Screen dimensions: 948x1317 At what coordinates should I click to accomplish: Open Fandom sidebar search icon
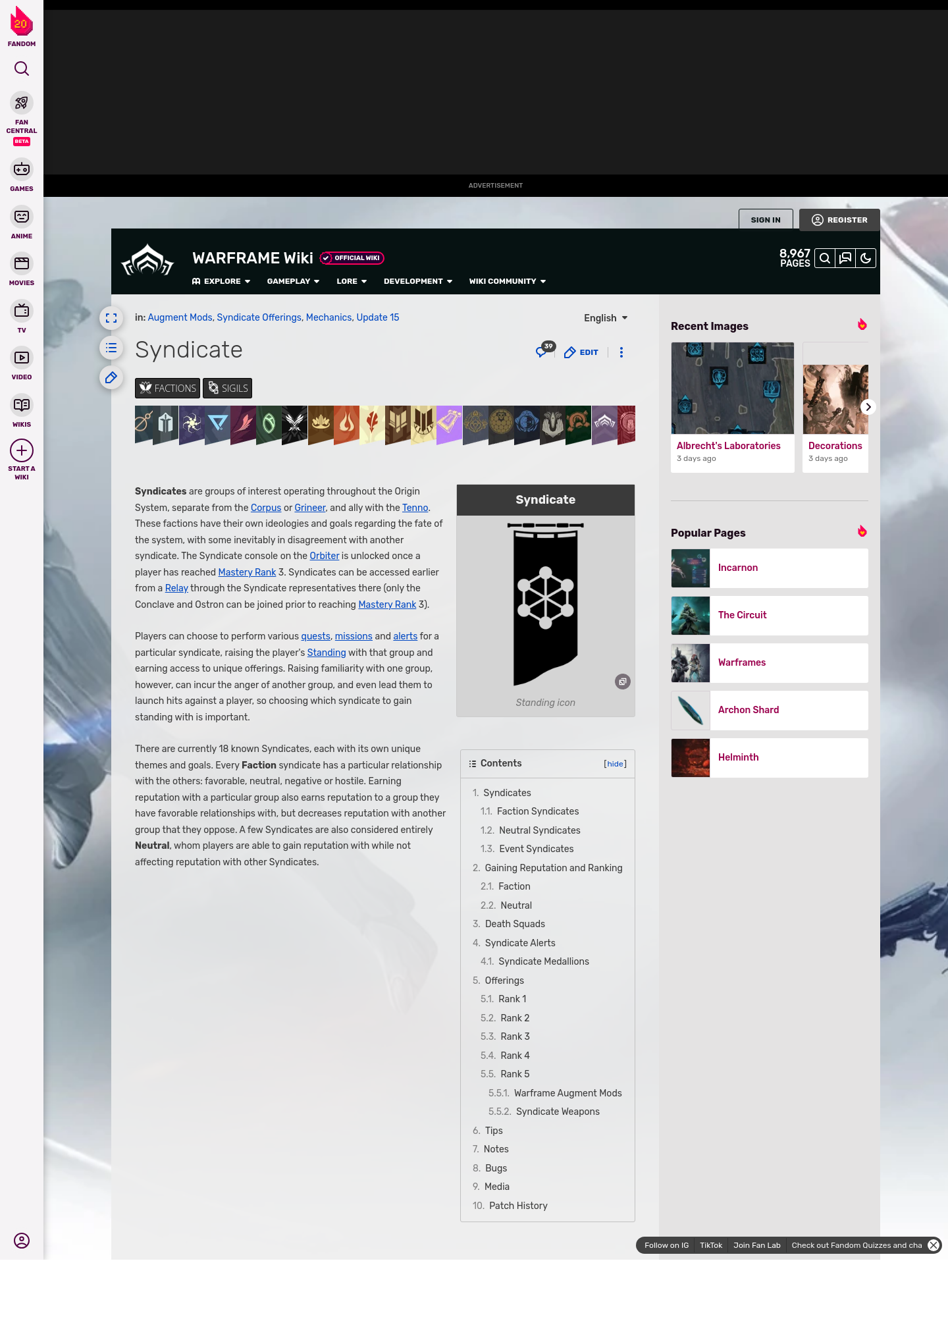click(x=22, y=68)
